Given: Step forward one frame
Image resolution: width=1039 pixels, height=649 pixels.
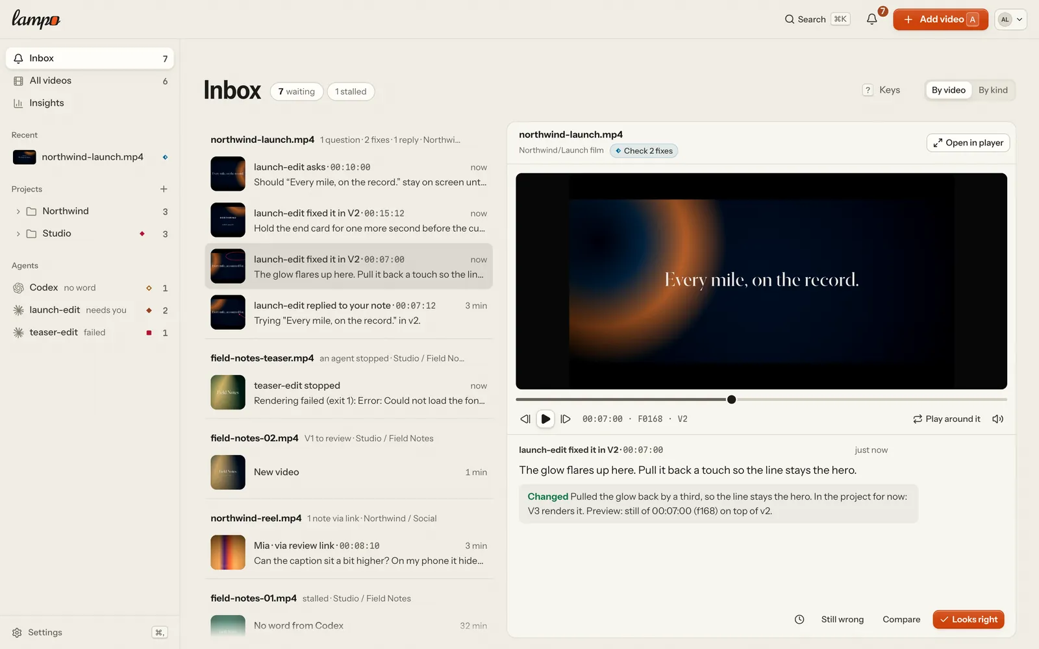Looking at the screenshot, I should pos(566,419).
